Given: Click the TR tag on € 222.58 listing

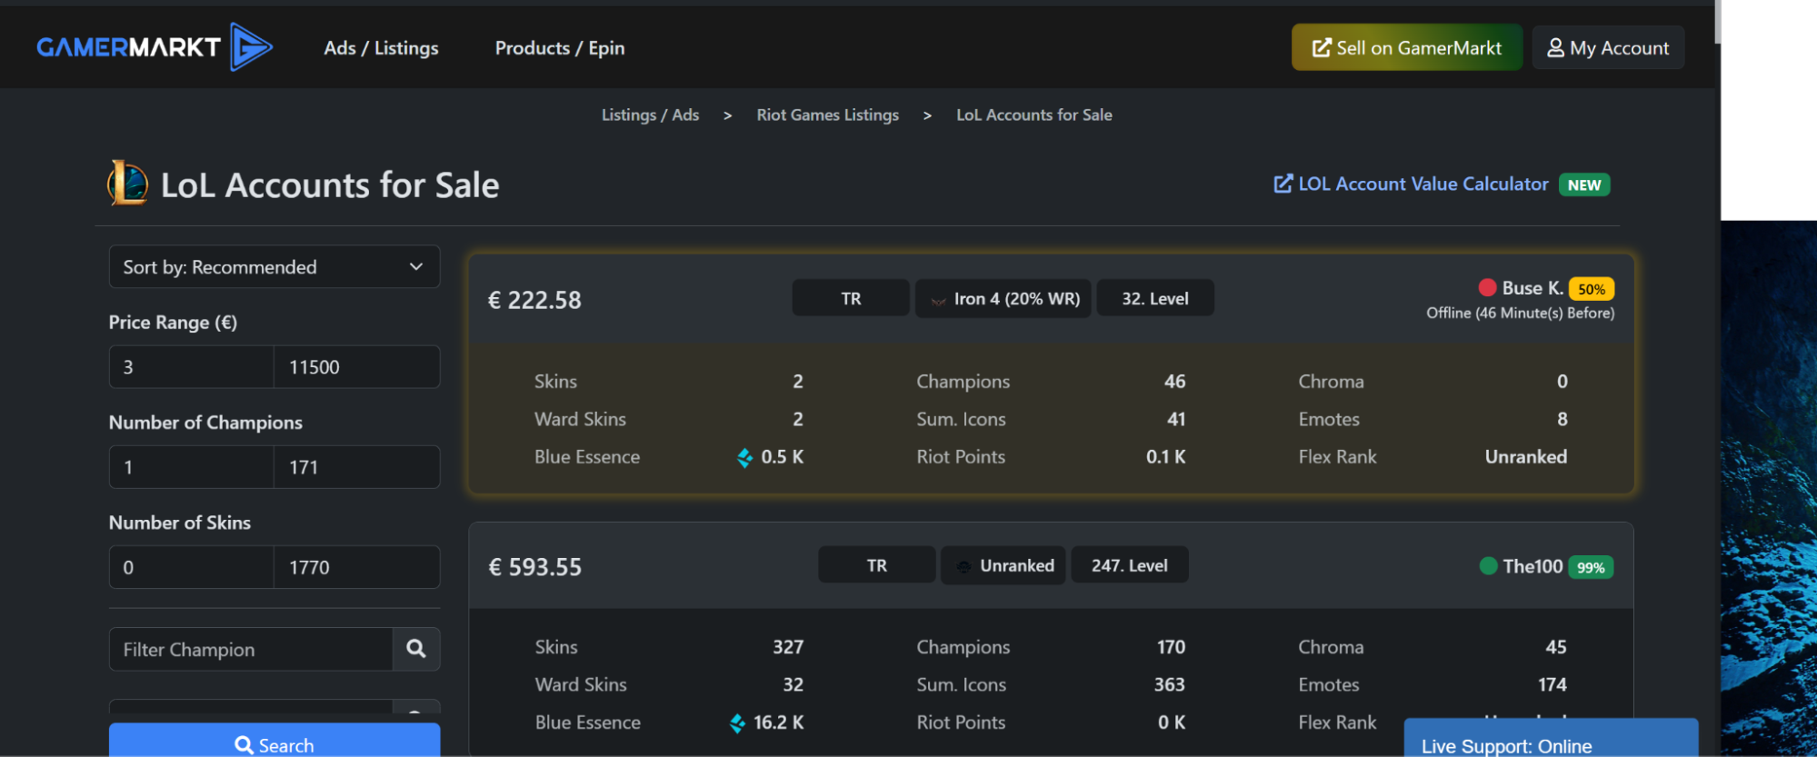Looking at the screenshot, I should (851, 298).
